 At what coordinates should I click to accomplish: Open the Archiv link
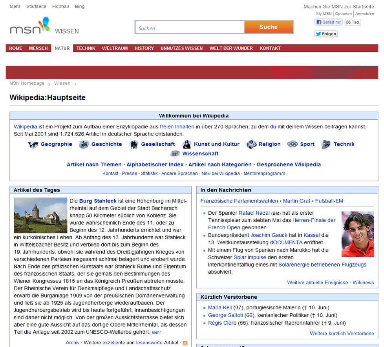pos(73,343)
